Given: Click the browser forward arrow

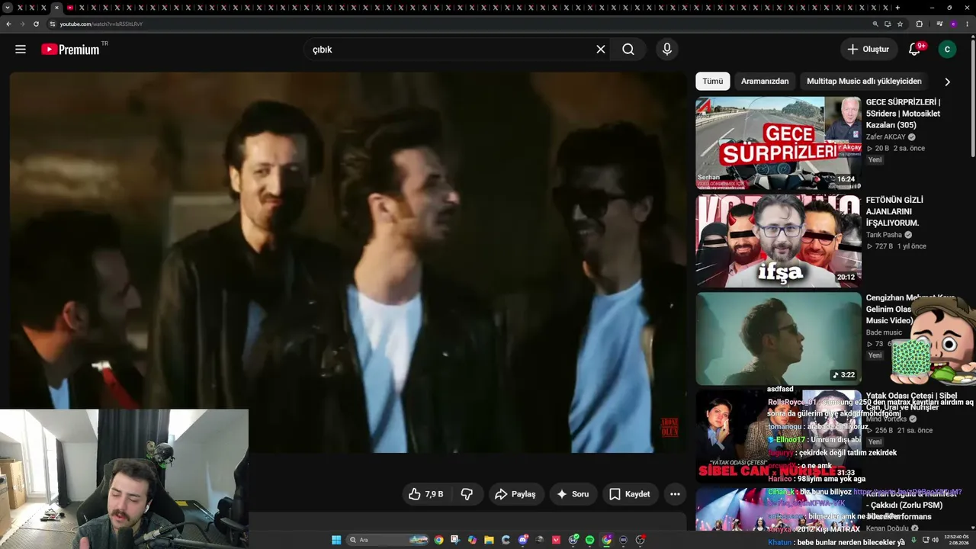Looking at the screenshot, I should click(22, 24).
